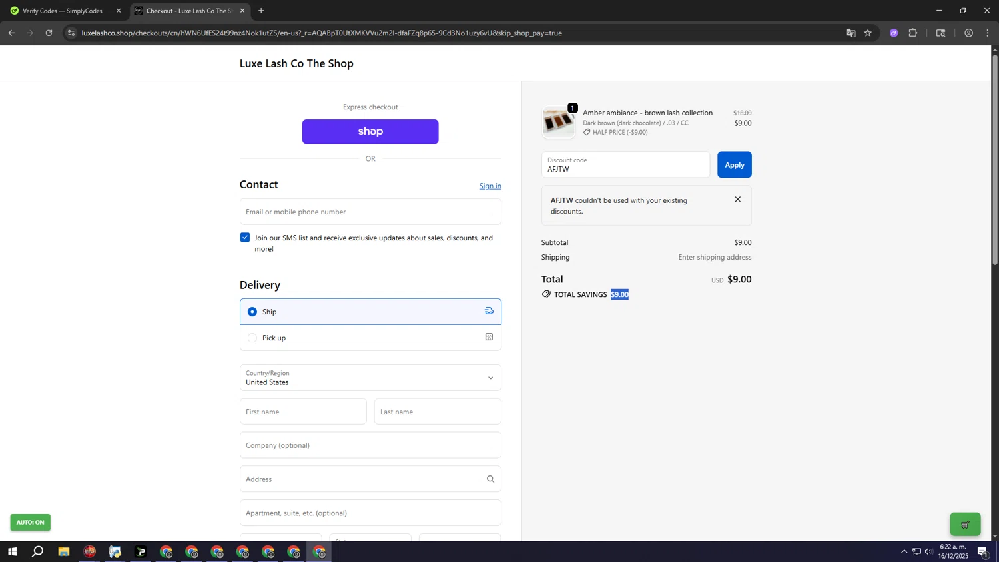Click the Address input field
Screen dimensions: 999x562
[x=370, y=479]
